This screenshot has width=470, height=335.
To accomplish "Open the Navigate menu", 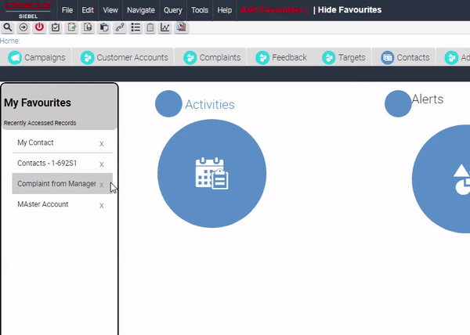I will [141, 10].
